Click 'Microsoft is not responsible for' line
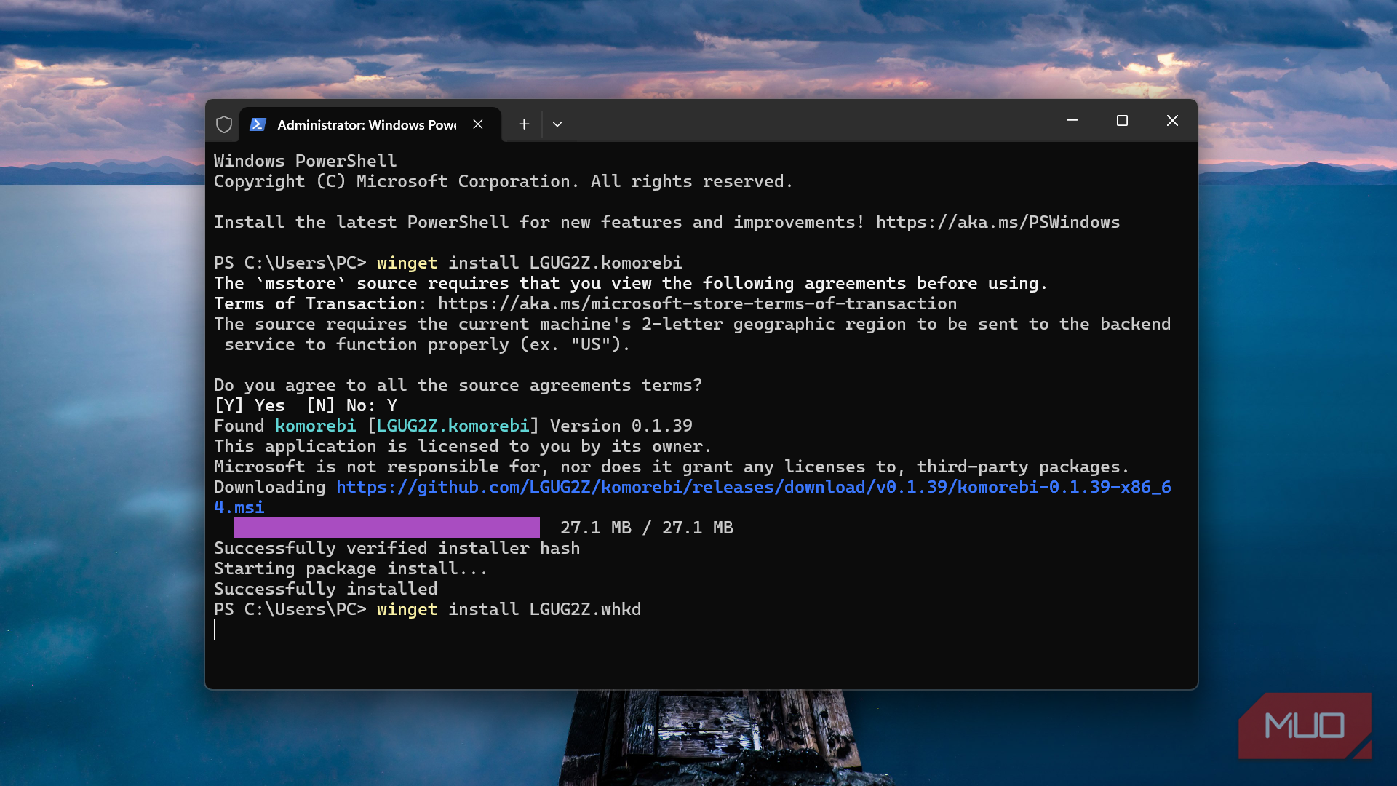This screenshot has width=1397, height=786. 672,467
